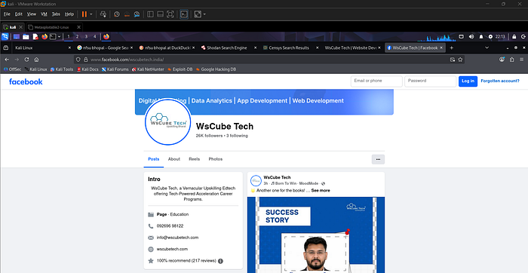Viewport: 528px width, 273px height.
Task: Open the Reels tab on WsCube page
Action: 195,159
